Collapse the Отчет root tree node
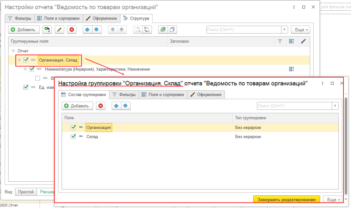The image size is (351, 208). [x=13, y=51]
